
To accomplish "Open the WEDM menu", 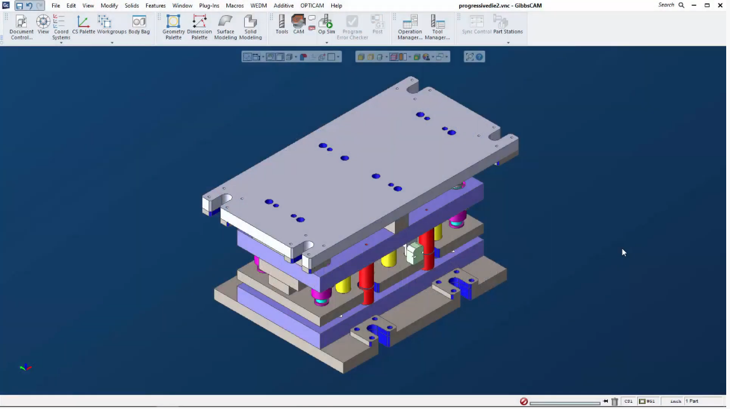I will pos(258,6).
